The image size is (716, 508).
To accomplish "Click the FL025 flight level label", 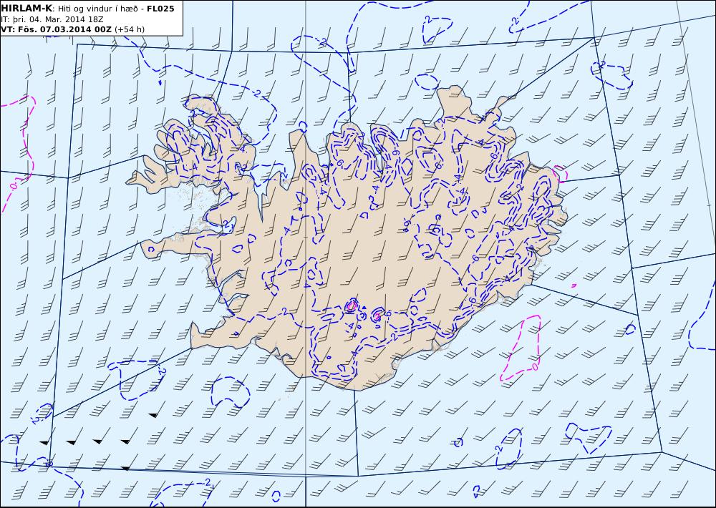I will (160, 9).
